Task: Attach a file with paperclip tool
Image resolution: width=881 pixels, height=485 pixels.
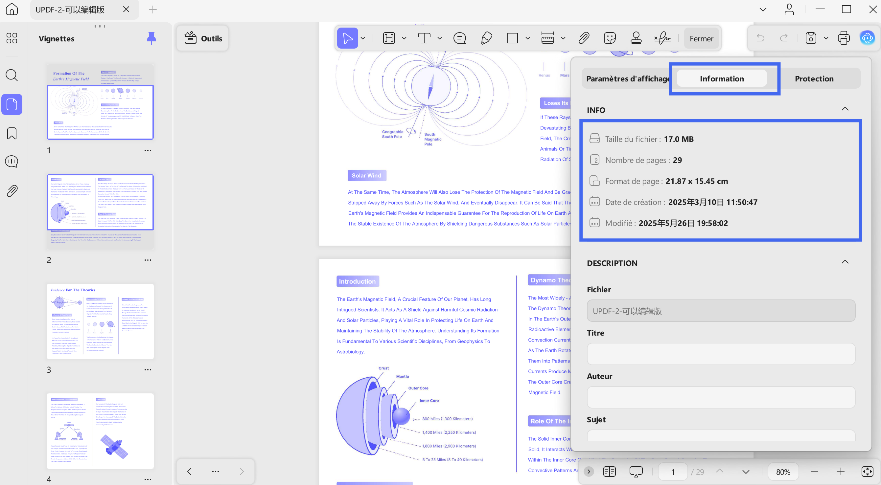Action: [x=584, y=38]
